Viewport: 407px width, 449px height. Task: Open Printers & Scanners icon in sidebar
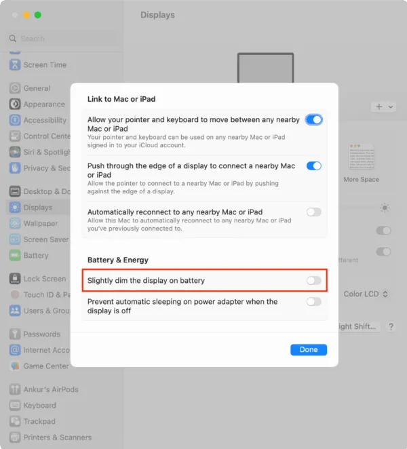15,437
